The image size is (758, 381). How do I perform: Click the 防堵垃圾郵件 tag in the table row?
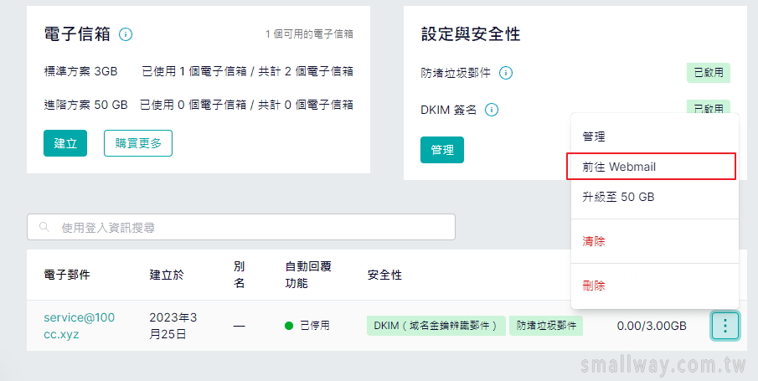[x=546, y=326]
